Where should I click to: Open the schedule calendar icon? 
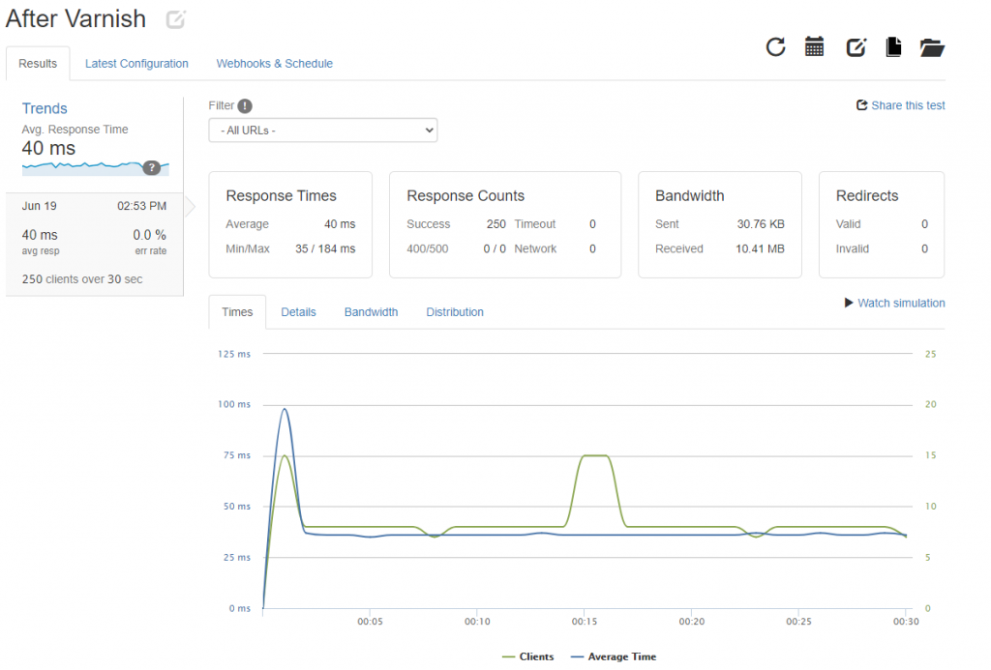point(814,46)
